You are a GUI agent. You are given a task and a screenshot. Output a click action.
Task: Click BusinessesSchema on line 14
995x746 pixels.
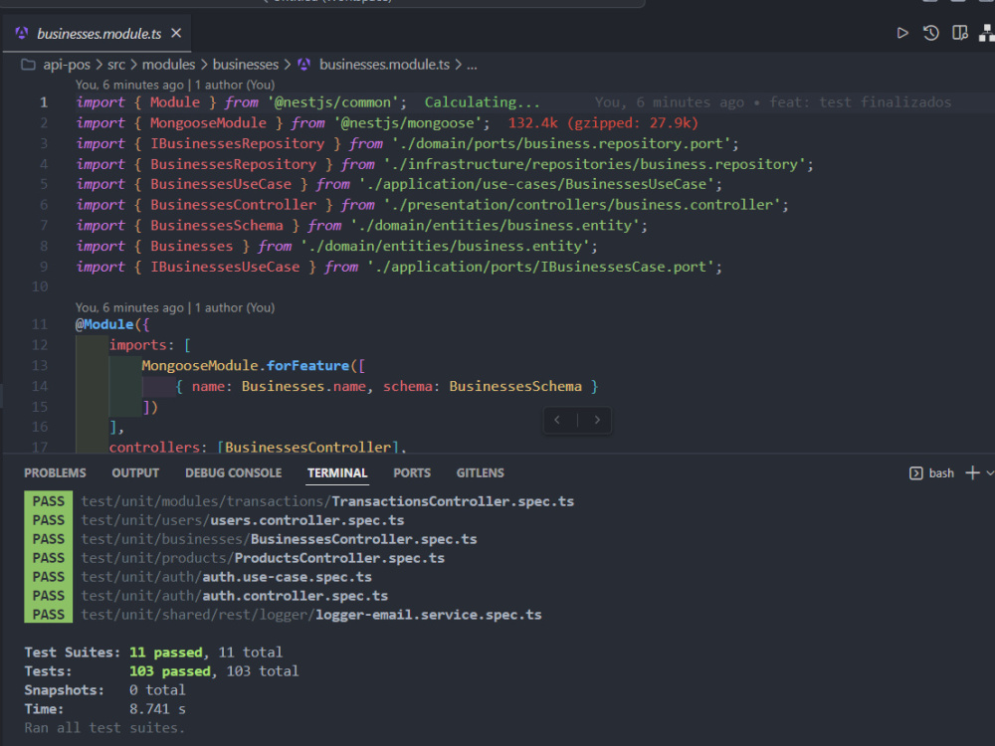[515, 386]
